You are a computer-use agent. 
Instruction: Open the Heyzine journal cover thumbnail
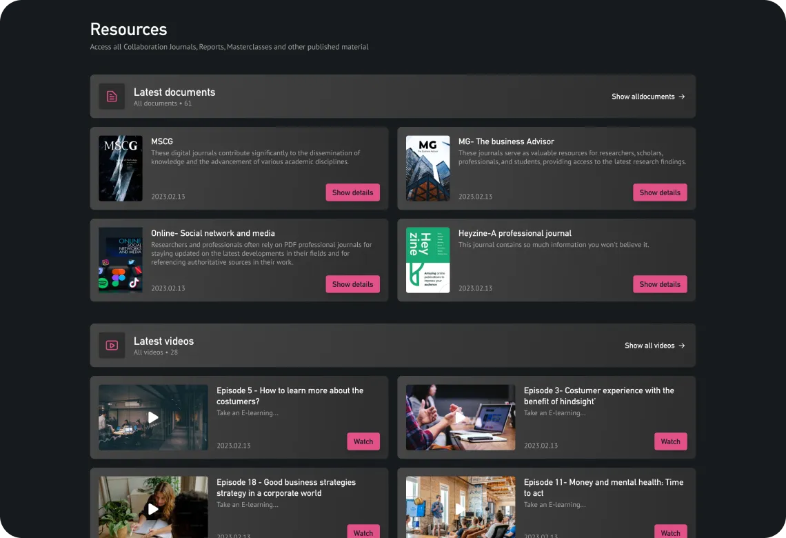click(427, 260)
